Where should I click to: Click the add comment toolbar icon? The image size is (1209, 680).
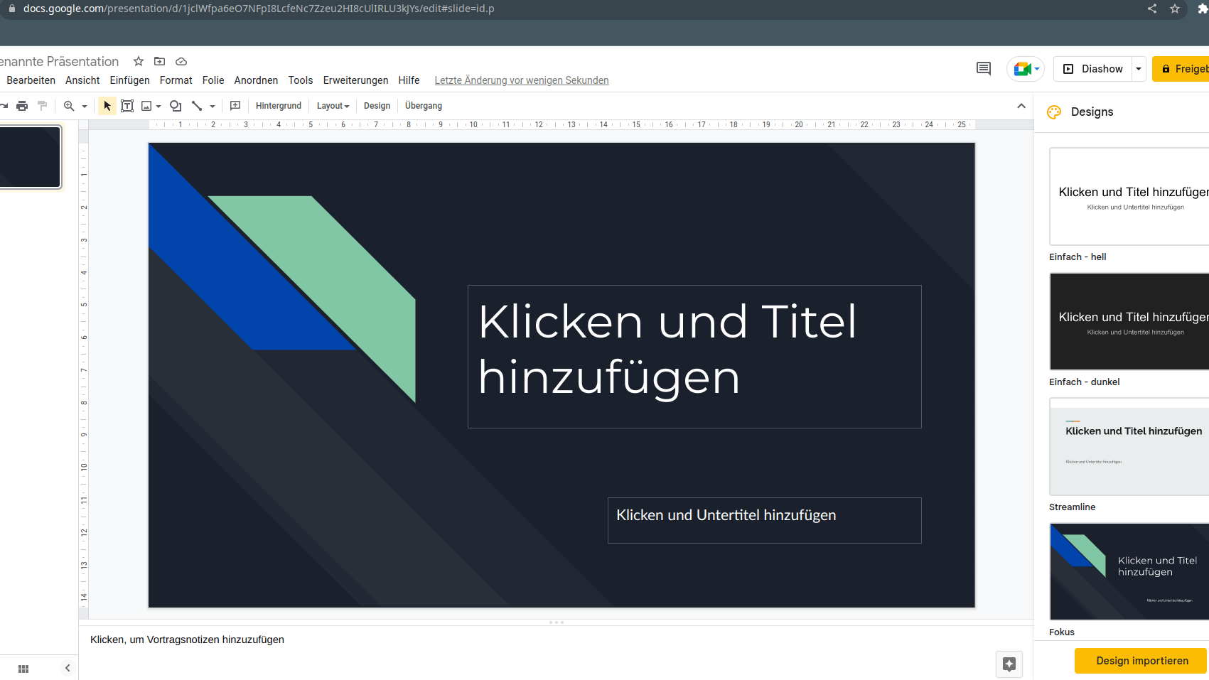(x=235, y=106)
